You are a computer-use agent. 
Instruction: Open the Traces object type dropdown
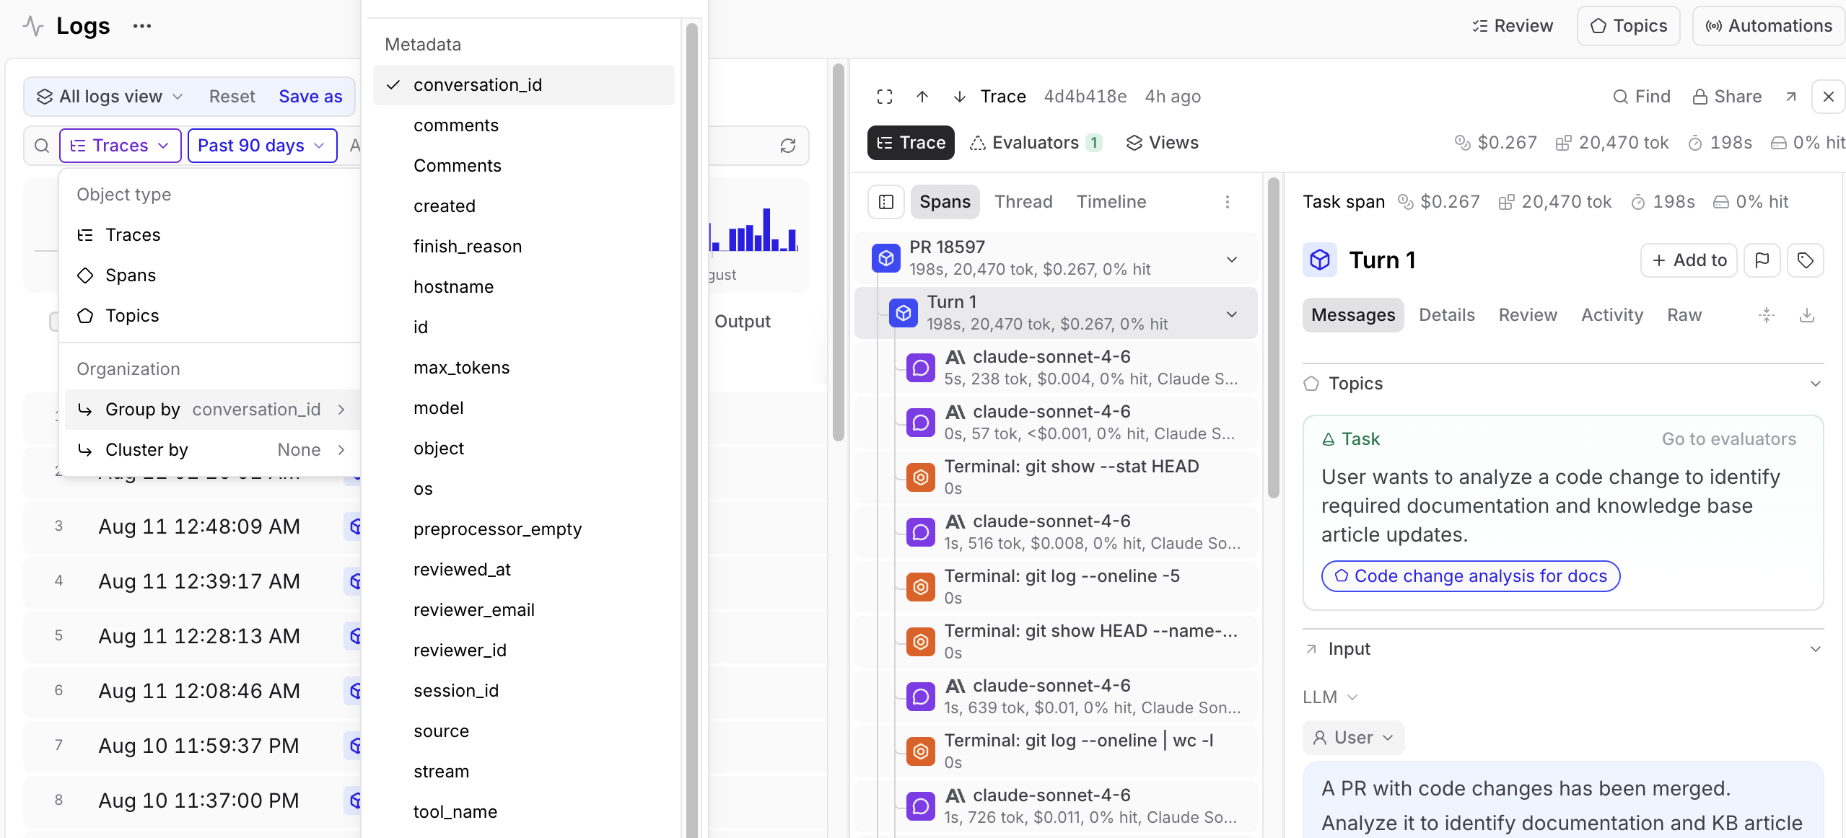click(120, 146)
